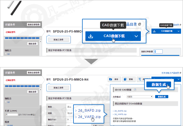This screenshot has width=183, height=126.
Task: Click the 复制 button with copy icon
Action: click(x=128, y=79)
